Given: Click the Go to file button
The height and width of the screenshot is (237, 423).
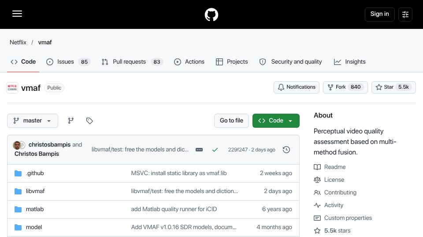Looking at the screenshot, I should 231,121.
